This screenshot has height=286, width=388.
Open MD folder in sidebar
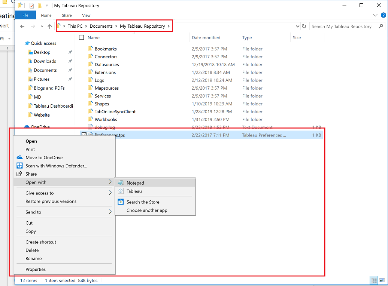coord(37,97)
